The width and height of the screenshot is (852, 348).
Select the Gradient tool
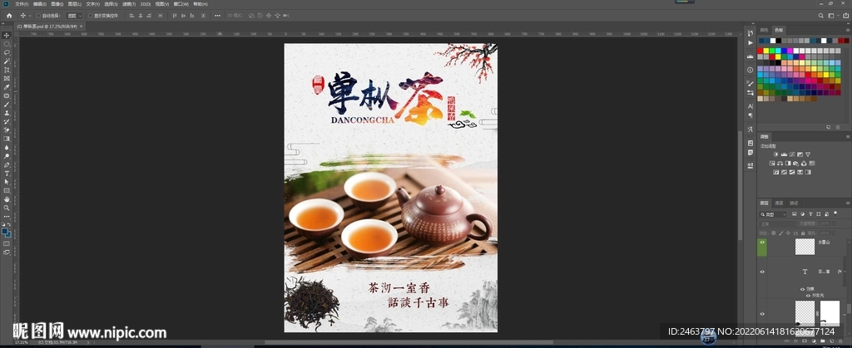(7, 138)
